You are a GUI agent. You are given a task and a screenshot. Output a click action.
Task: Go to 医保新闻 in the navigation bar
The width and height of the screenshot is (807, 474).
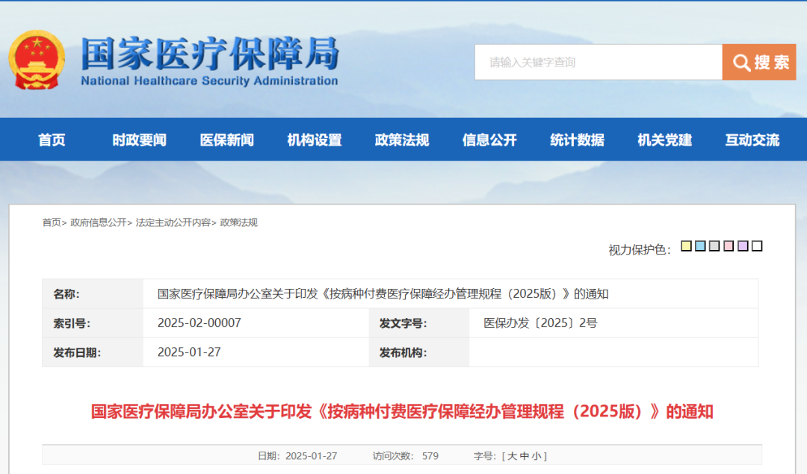click(x=227, y=140)
